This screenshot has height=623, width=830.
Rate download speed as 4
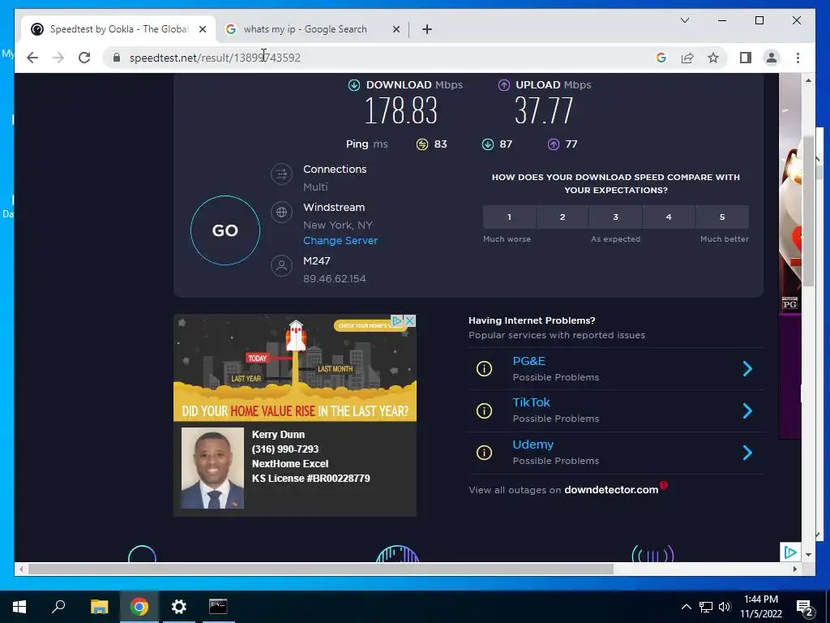[x=669, y=217]
